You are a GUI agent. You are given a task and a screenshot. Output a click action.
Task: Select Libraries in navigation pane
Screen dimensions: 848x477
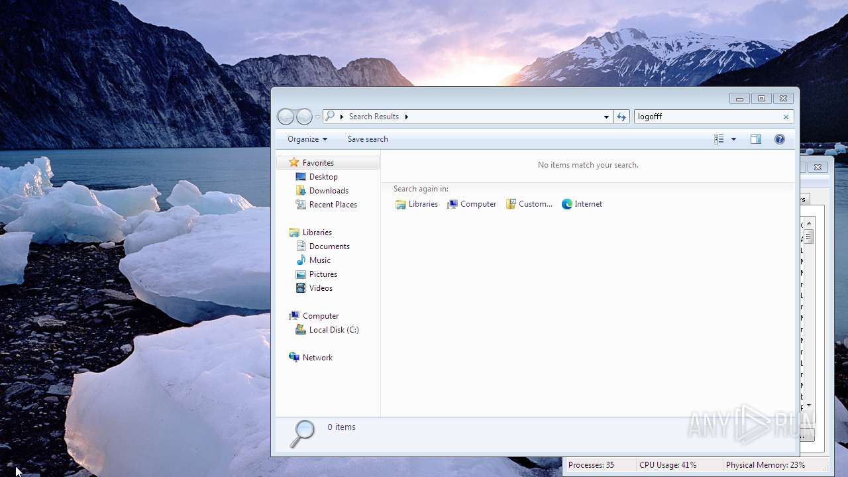[x=317, y=233]
